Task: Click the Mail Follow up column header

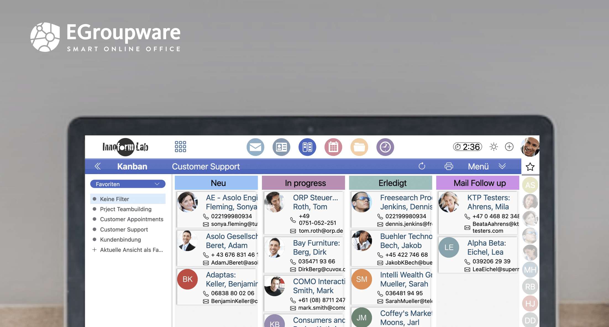Action: click(x=479, y=183)
